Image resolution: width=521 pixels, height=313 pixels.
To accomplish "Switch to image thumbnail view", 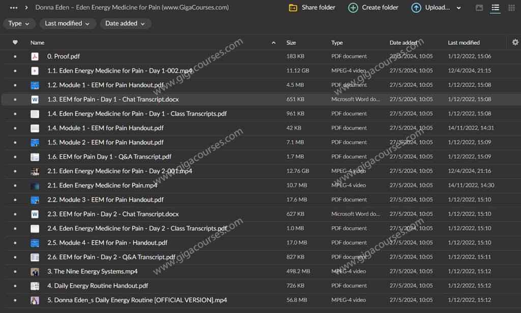I will 479,8.
